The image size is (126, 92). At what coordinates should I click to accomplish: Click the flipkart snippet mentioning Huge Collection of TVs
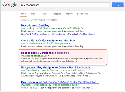(61, 74)
